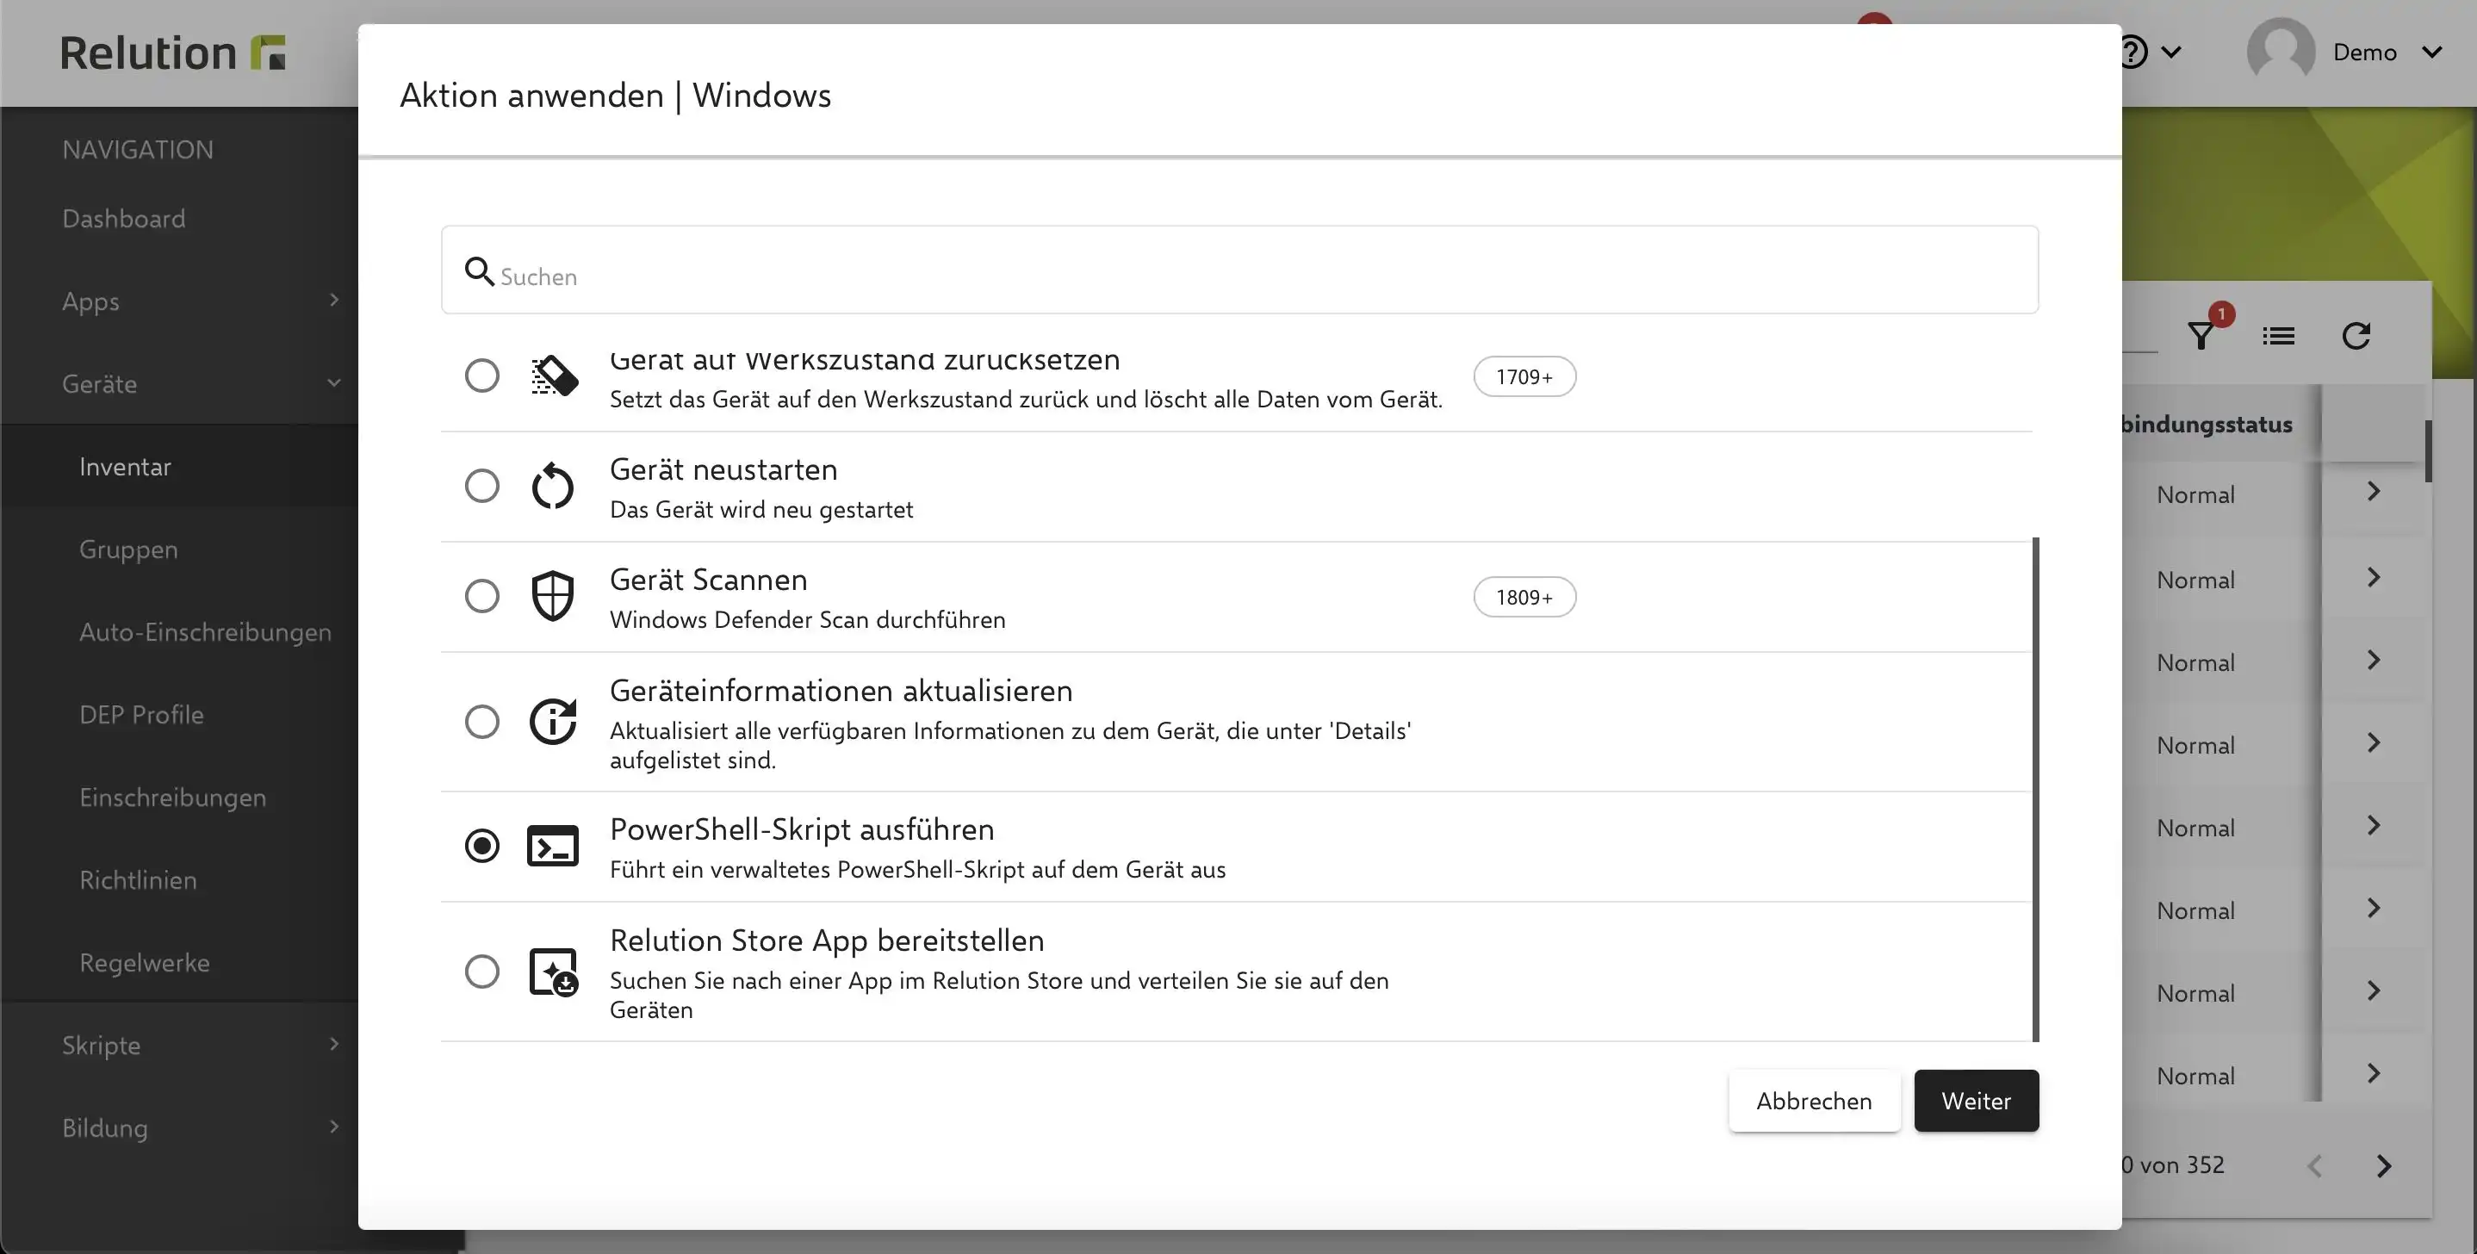This screenshot has width=2477, height=1254.
Task: Select the Gerät auf Werkszustand zurücksetzen radio button
Action: [481, 375]
